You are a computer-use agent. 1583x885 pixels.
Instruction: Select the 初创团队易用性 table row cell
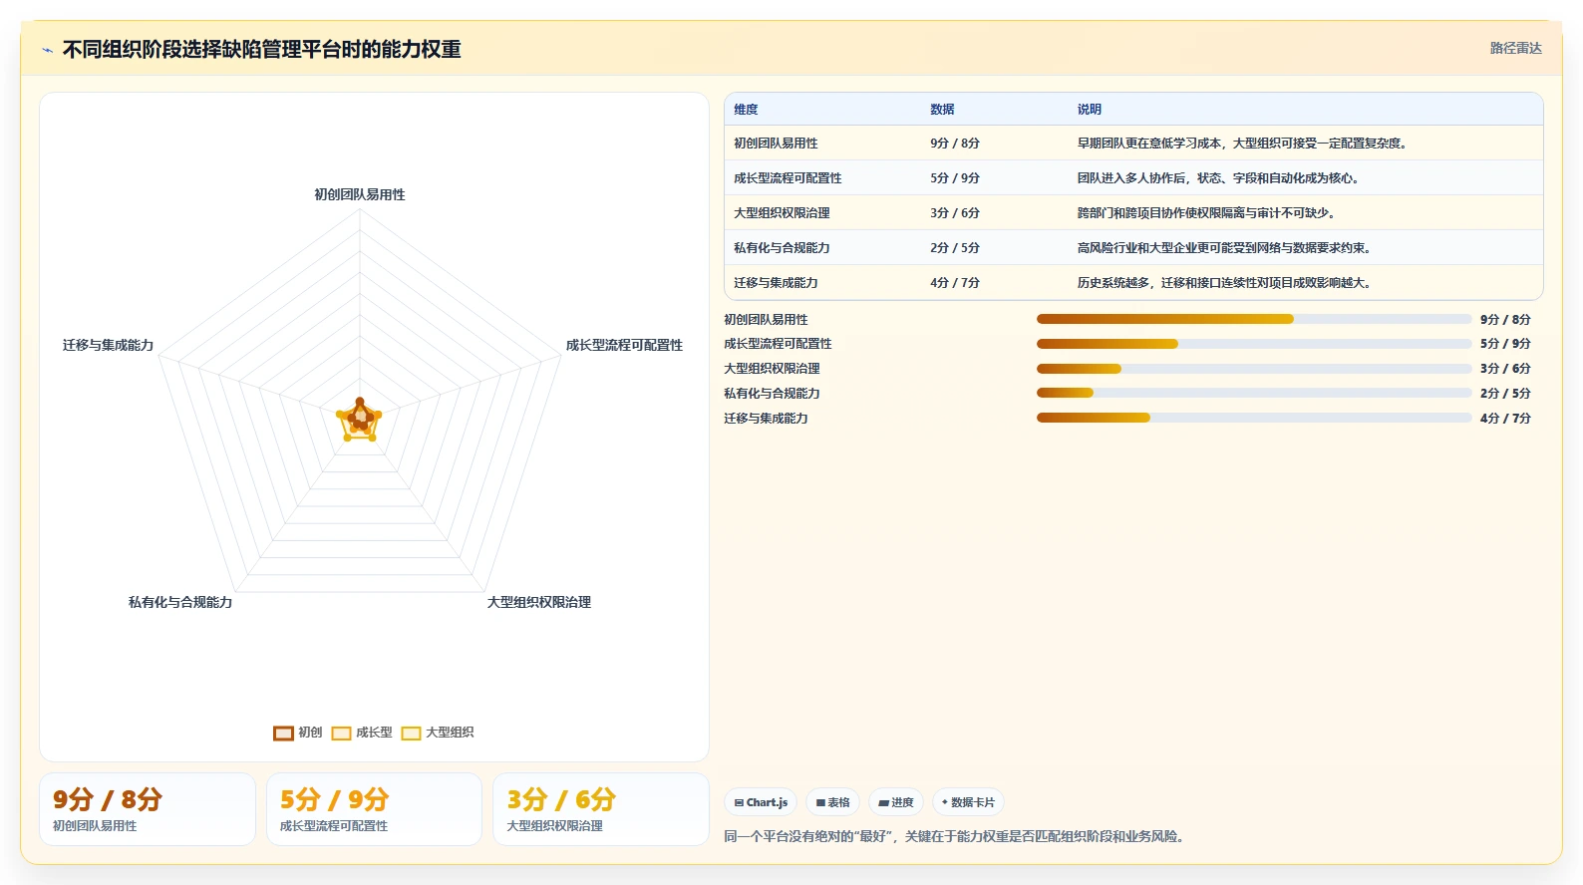[776, 144]
